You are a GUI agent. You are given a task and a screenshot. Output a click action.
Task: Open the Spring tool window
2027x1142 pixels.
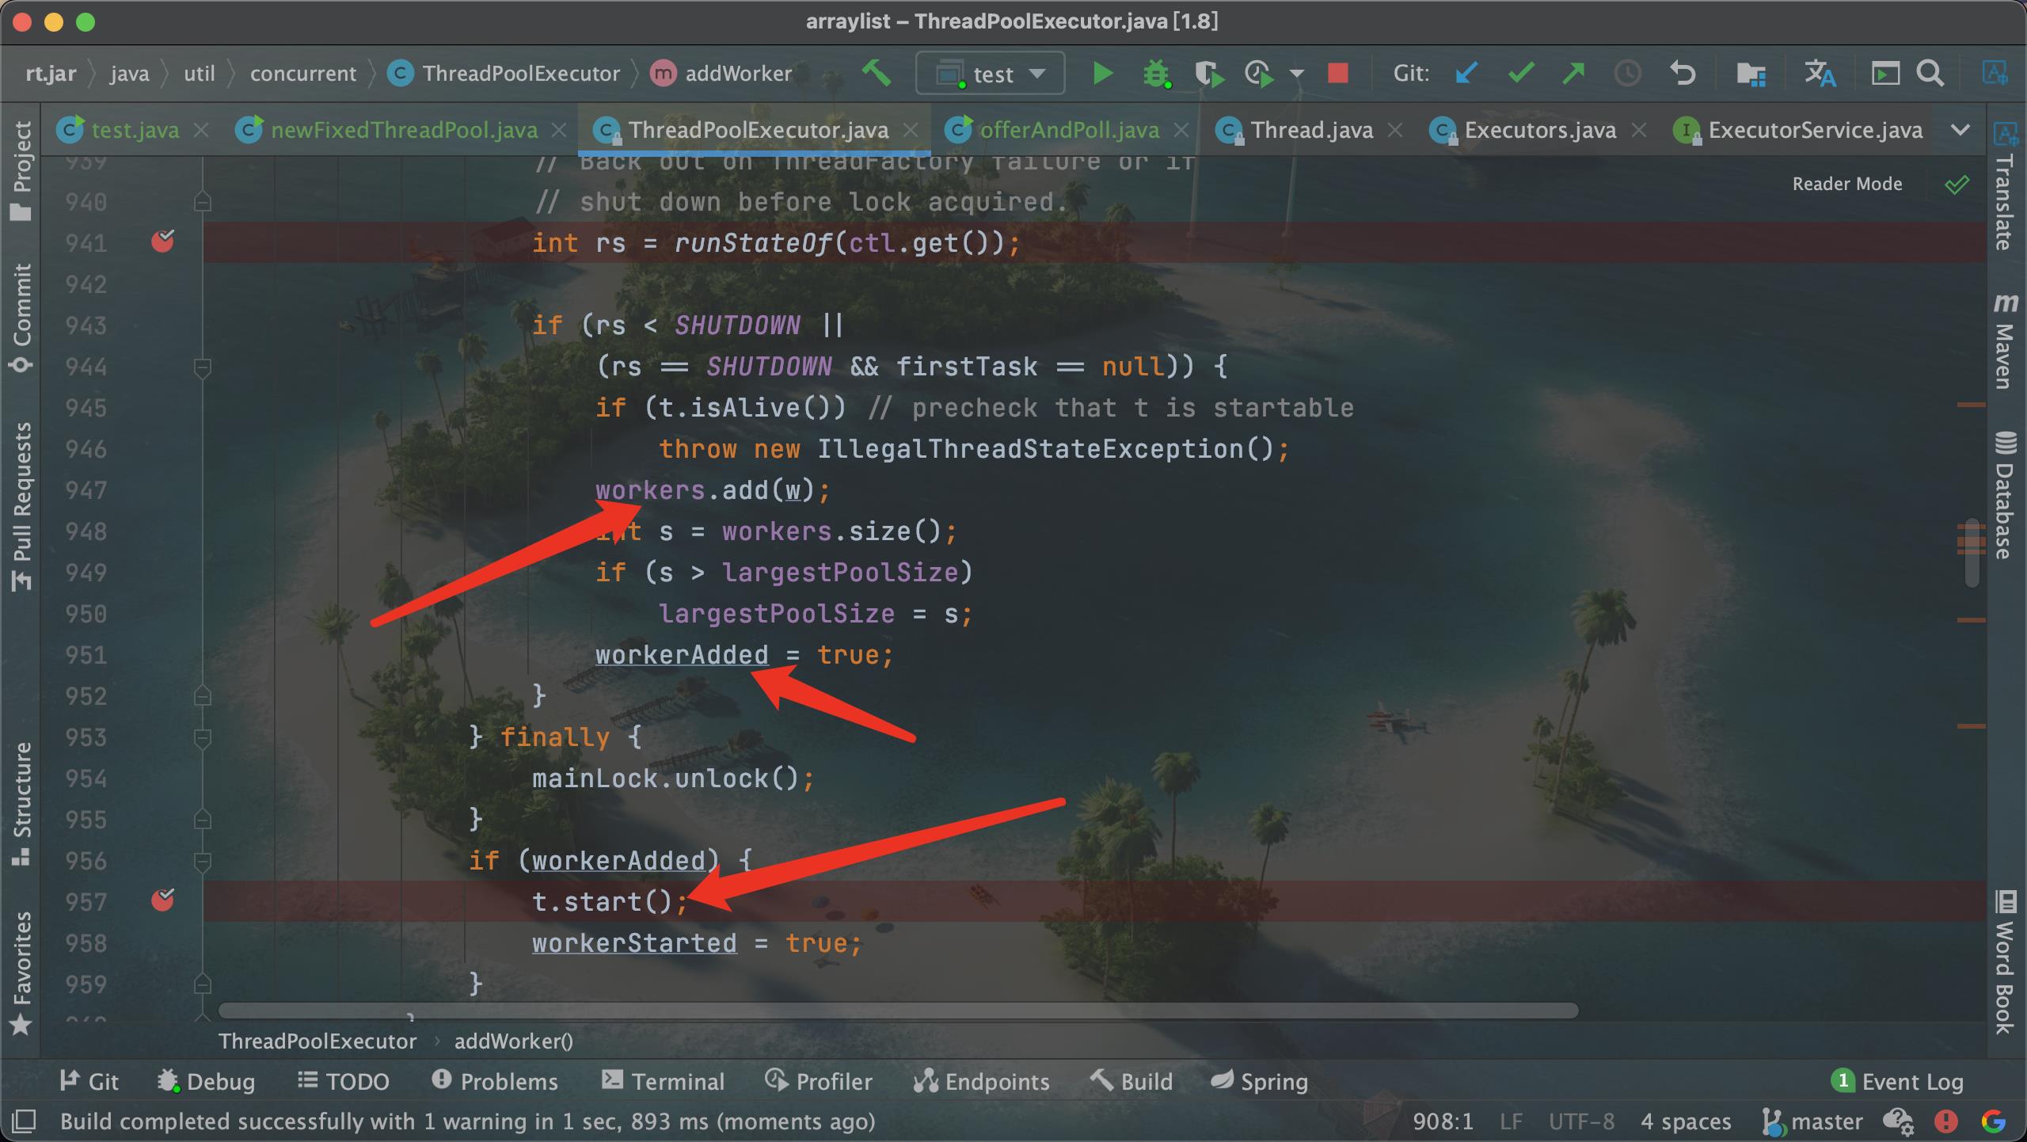pos(1259,1081)
